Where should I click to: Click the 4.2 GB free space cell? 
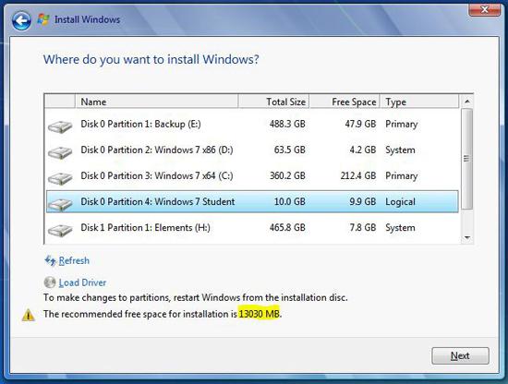(x=363, y=150)
